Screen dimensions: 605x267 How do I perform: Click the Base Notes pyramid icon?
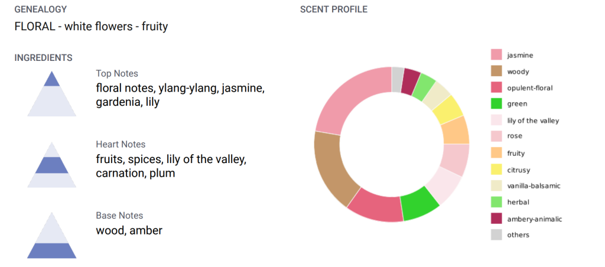click(x=52, y=235)
